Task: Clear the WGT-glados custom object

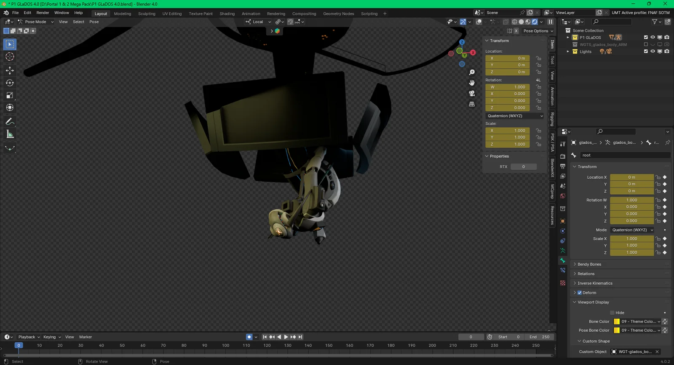Action: (x=657, y=352)
